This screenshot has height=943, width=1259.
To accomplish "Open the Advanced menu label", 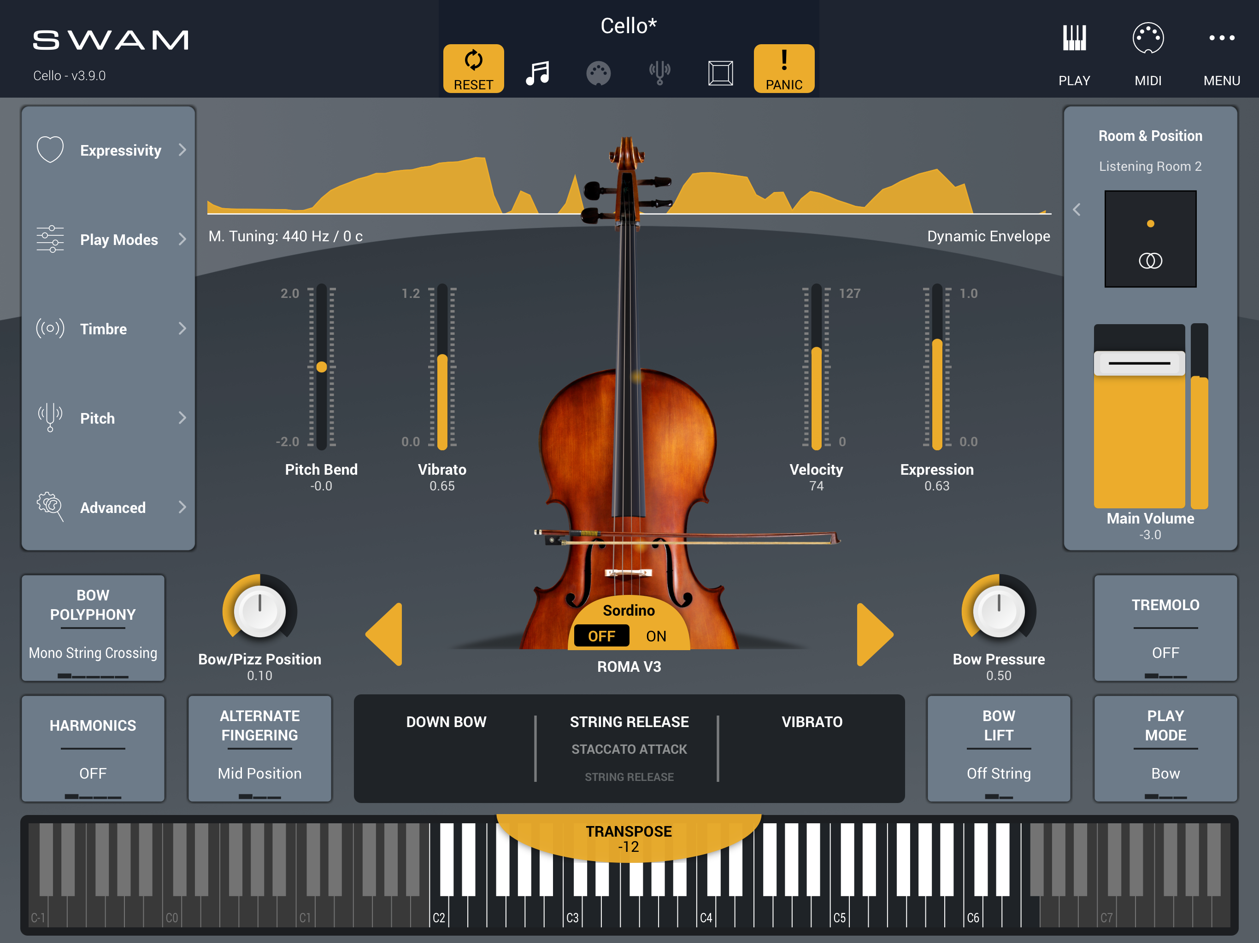I will click(113, 507).
